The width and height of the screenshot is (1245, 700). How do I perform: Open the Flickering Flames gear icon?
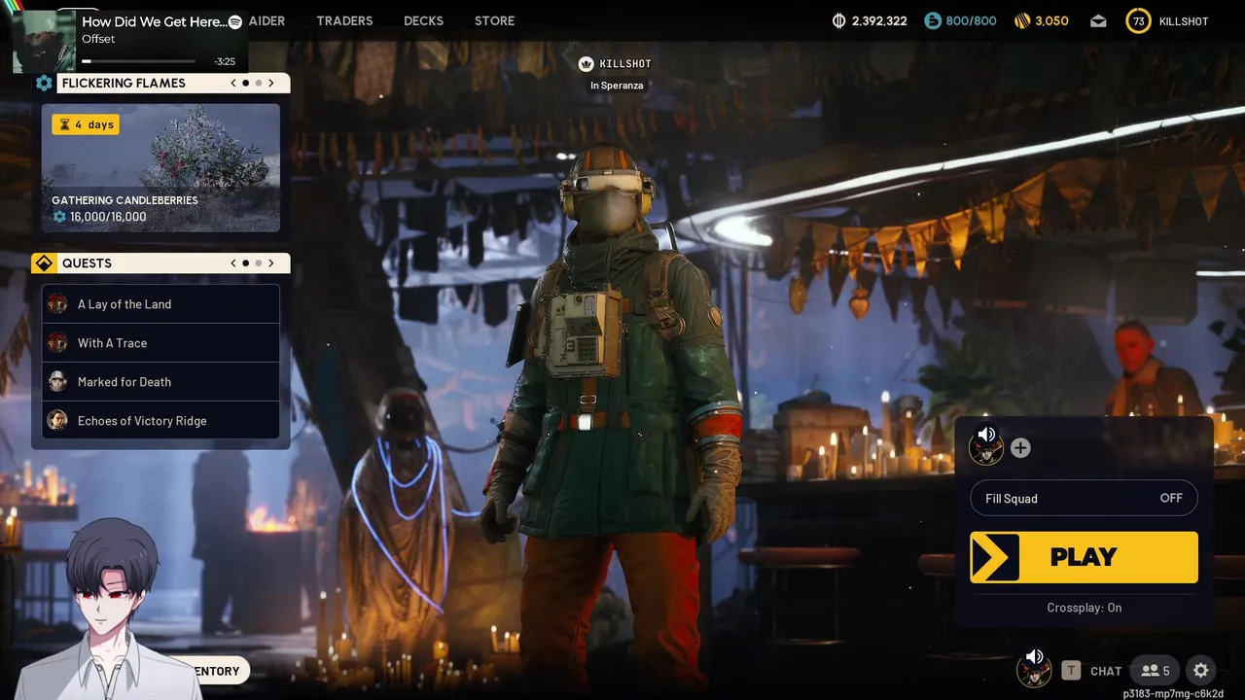pyautogui.click(x=44, y=84)
